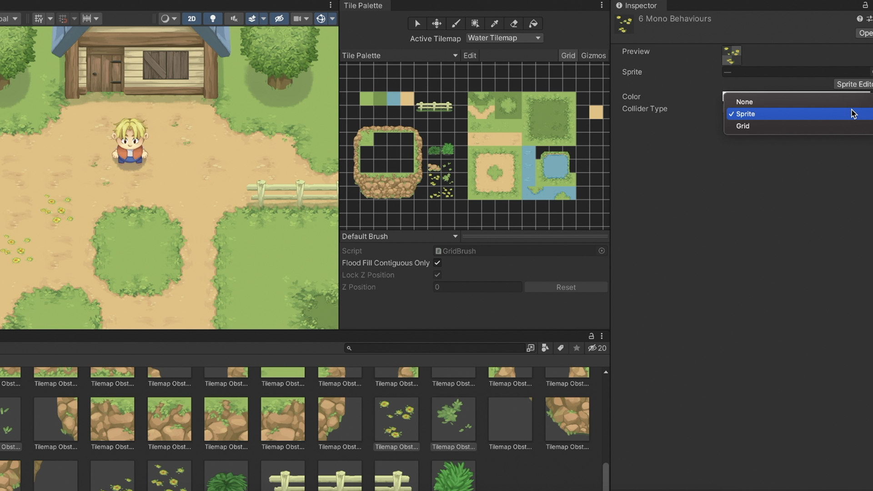Screen dimensions: 873x491
Task: Open the Active Tilemap Water Tilemap dropdown
Action: (x=504, y=38)
